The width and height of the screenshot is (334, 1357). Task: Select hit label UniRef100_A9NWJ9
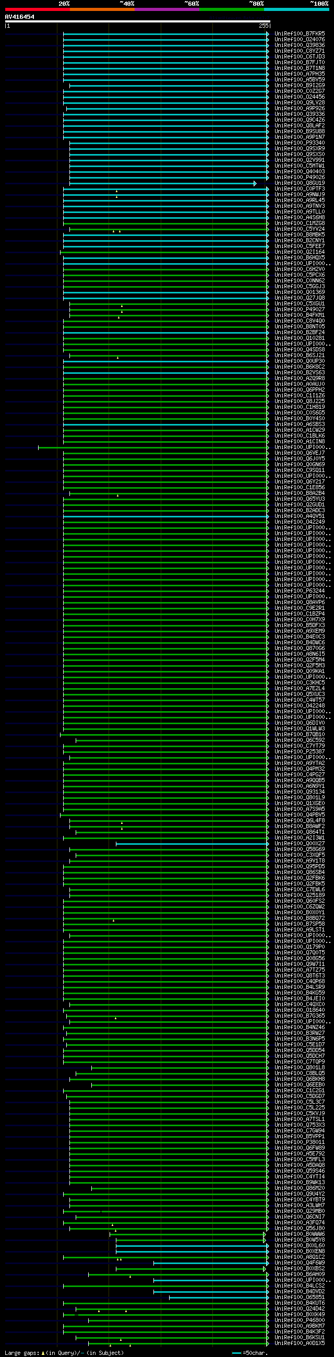[300, 195]
